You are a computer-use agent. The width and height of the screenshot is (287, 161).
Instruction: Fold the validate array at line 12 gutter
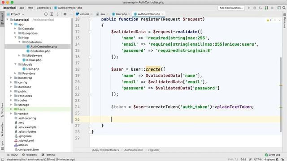click(x=90, y=32)
